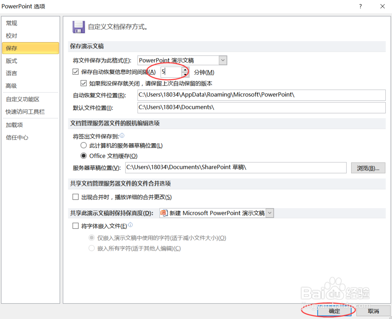392x319 pixels.
Task: Click the help question mark icon
Action: tap(360, 6)
